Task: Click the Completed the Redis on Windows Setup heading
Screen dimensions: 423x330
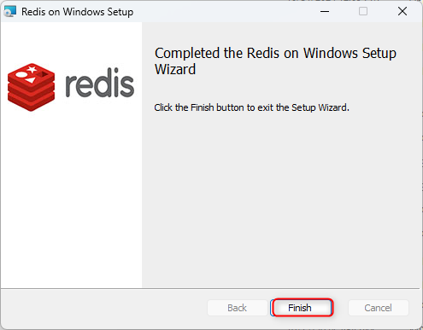Action: pyautogui.click(x=275, y=61)
